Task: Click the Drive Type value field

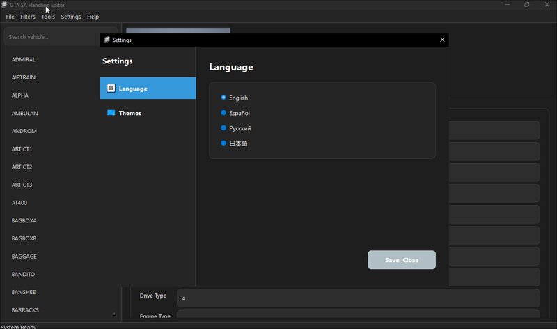Action: (x=358, y=298)
